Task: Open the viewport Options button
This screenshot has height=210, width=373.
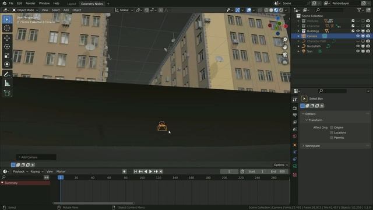Action: point(280,165)
